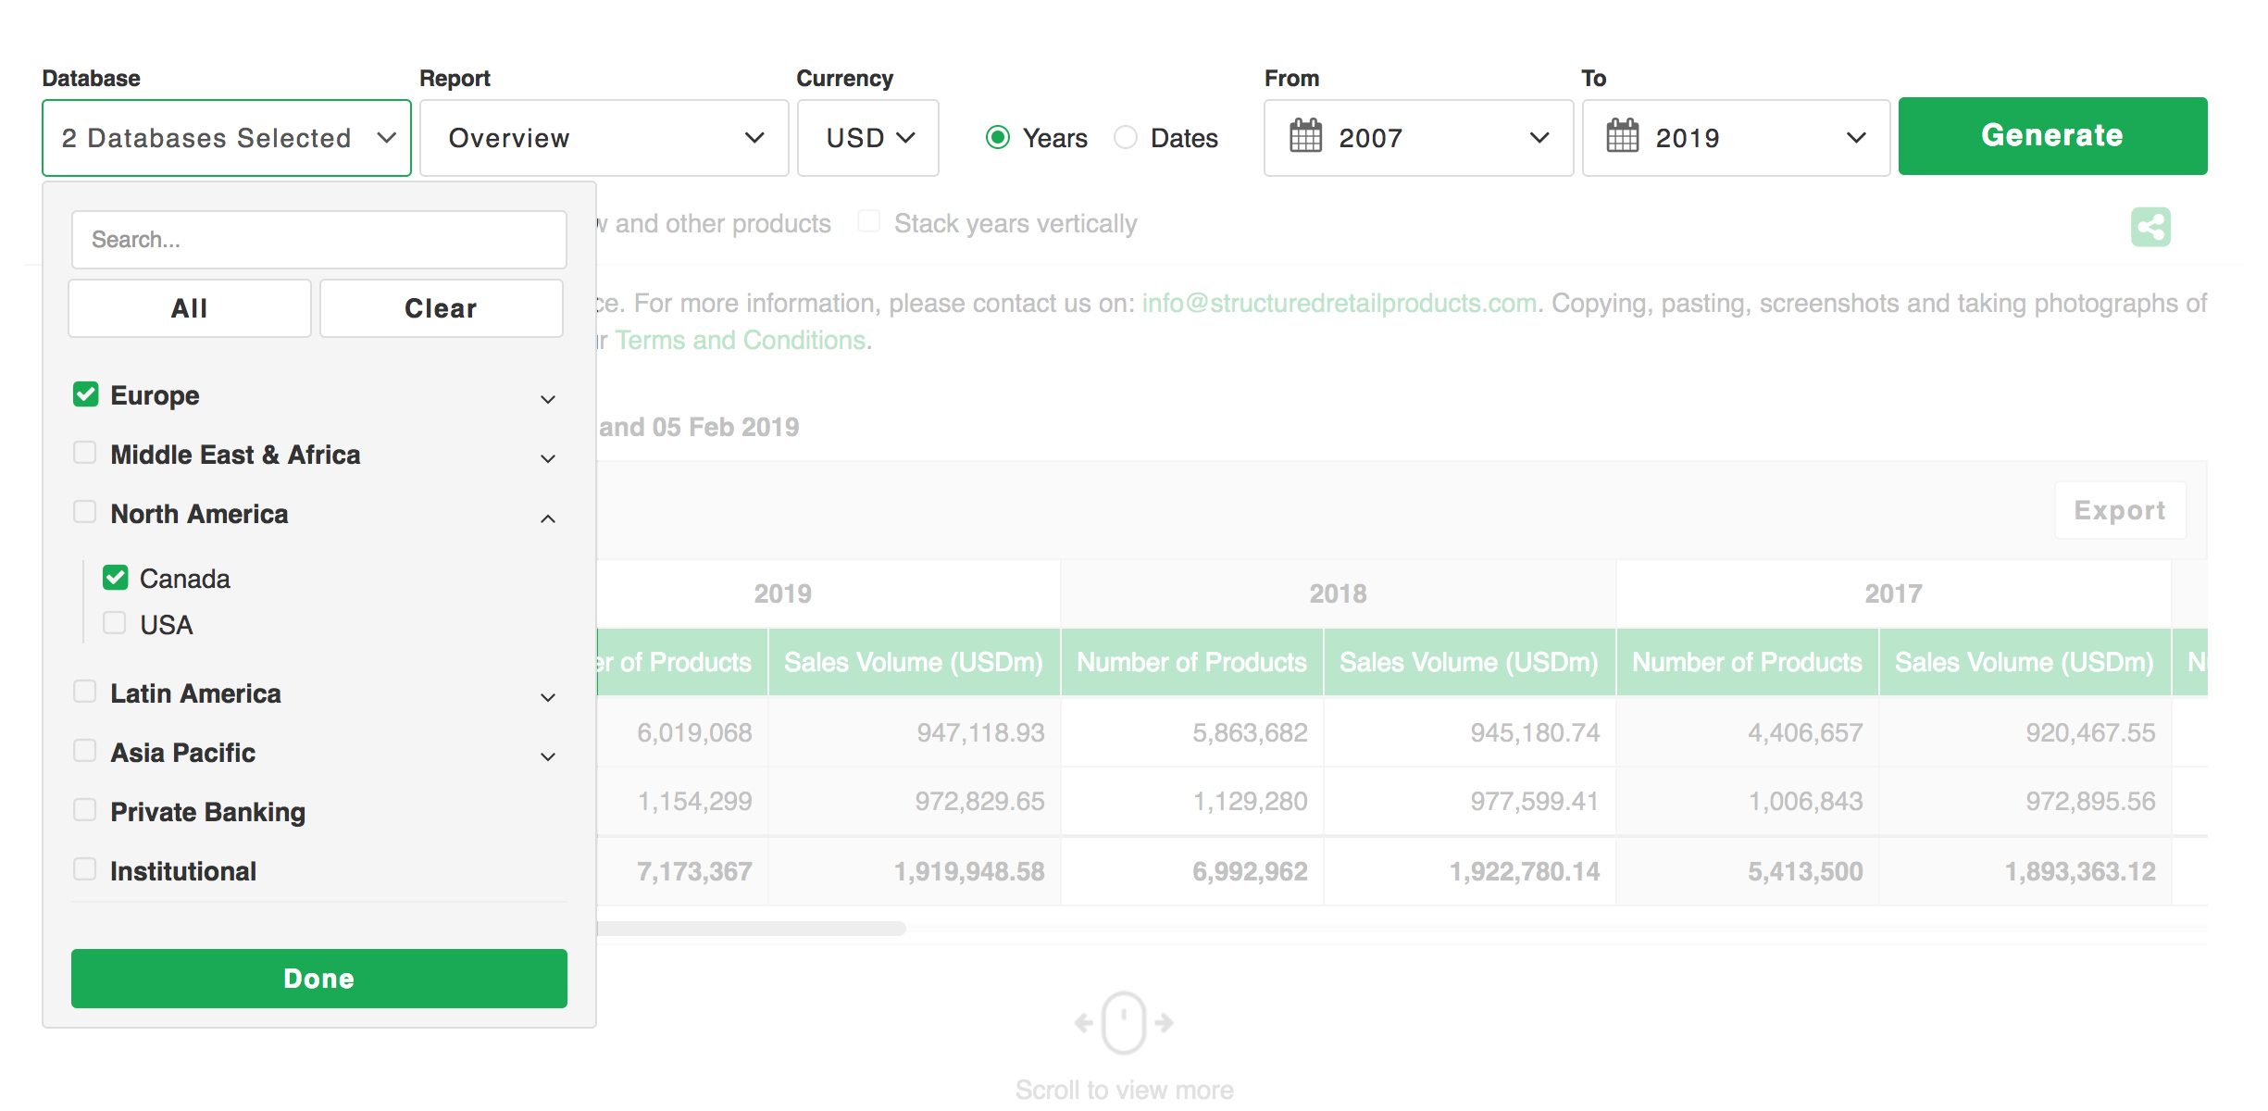Open the 2 Databases Selected dropdown
Image resolution: width=2268 pixels, height=1111 pixels.
pos(227,138)
